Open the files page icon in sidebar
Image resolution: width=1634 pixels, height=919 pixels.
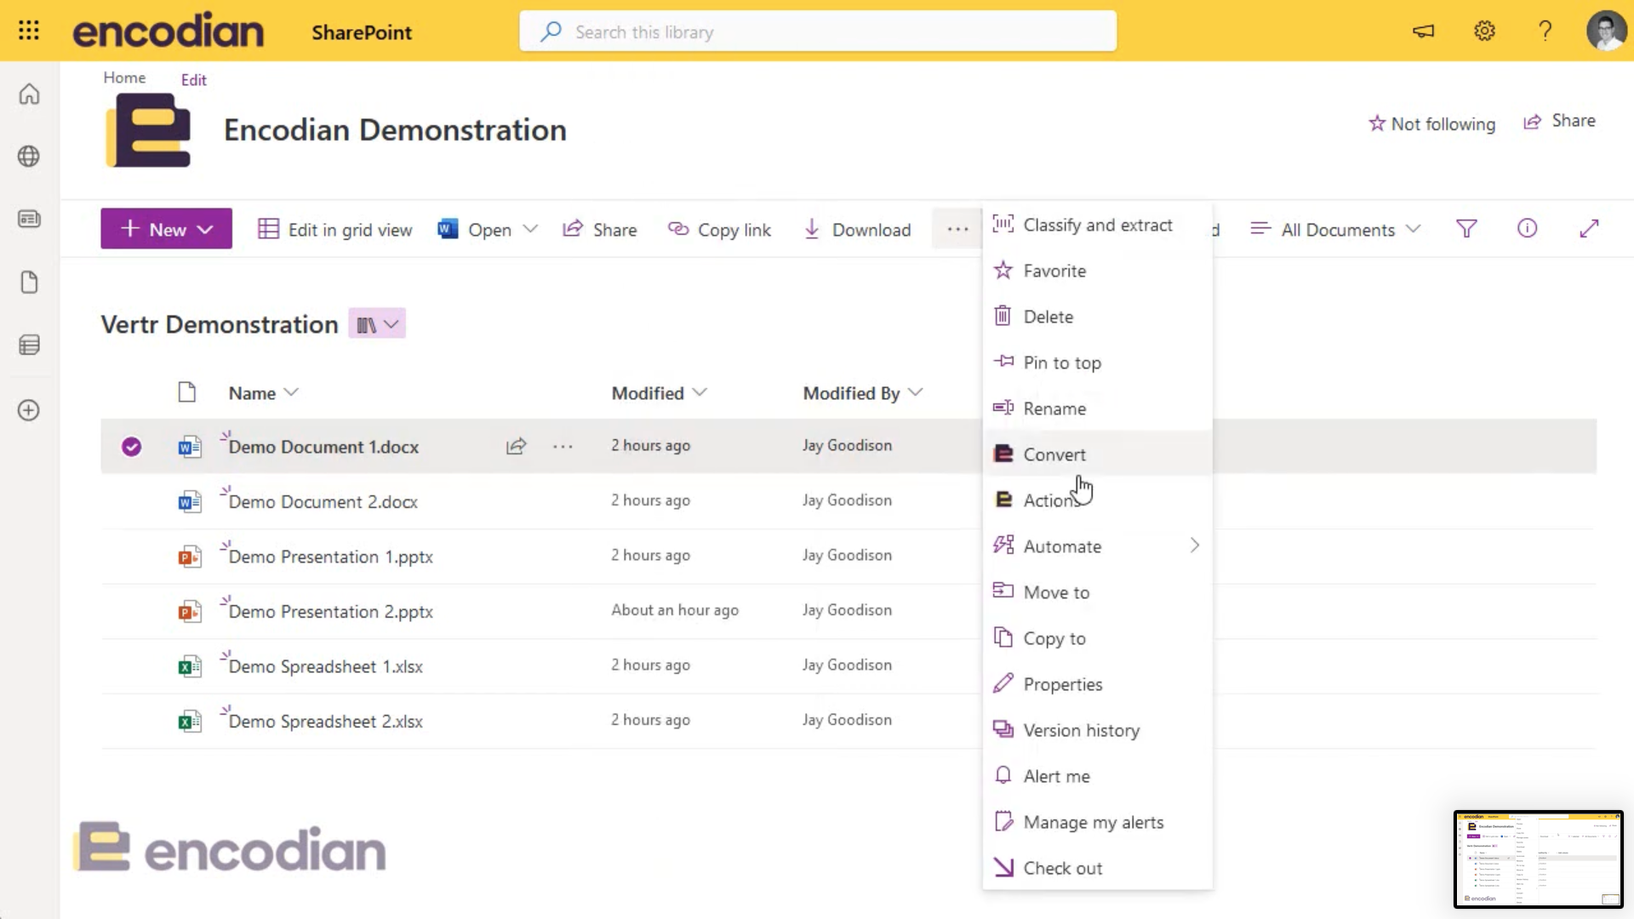click(x=29, y=283)
